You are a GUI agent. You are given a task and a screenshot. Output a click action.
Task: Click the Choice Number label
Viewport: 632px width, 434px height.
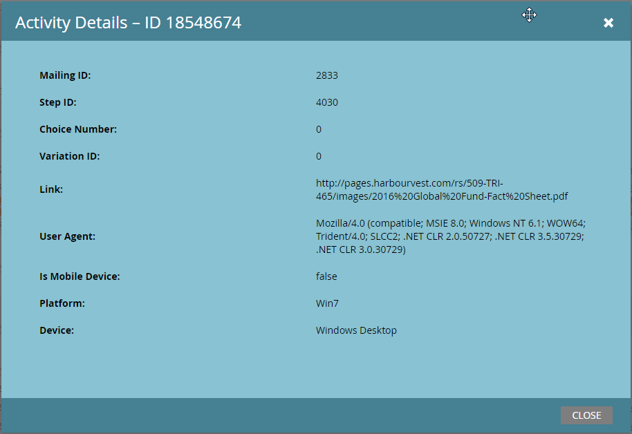(x=78, y=129)
